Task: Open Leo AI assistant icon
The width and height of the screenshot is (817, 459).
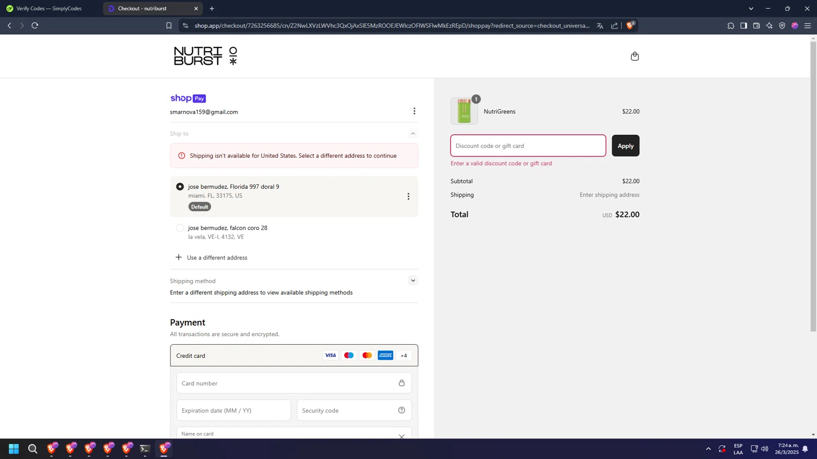Action: click(769, 26)
